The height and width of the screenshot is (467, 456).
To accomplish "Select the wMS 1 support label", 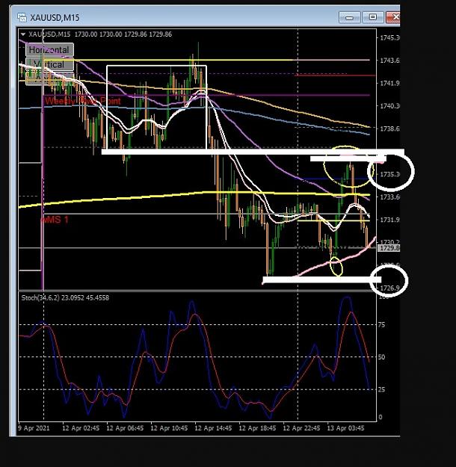I will click(55, 220).
